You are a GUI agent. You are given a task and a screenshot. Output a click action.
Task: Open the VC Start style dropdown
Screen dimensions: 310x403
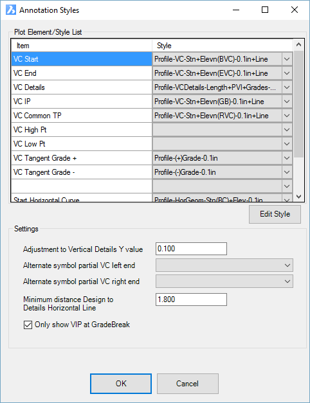point(287,59)
